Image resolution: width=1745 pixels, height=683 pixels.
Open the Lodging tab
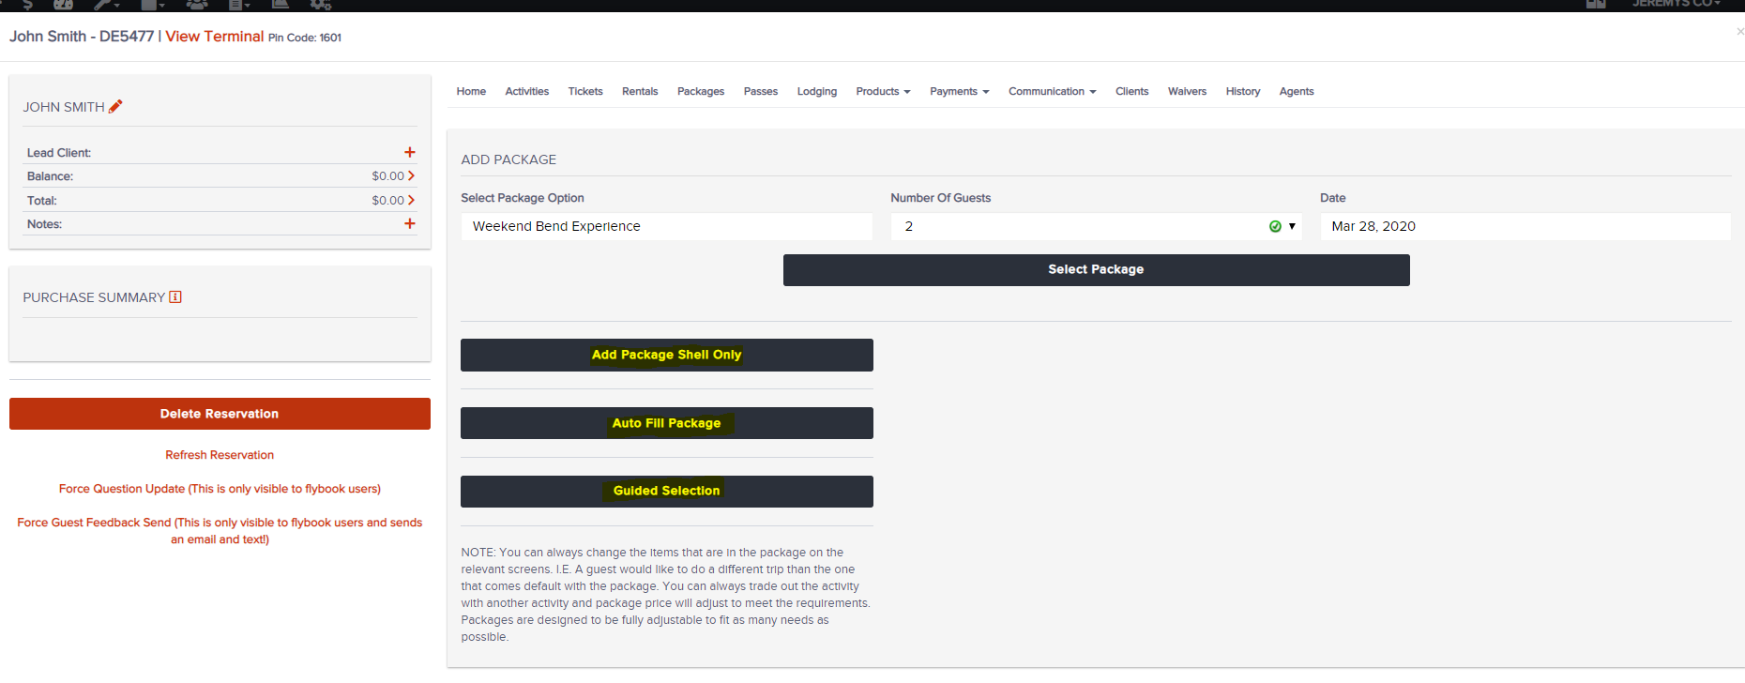817,91
